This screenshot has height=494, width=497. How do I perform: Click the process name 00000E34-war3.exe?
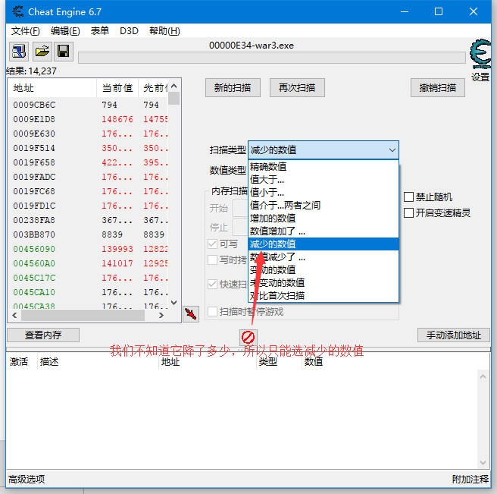click(252, 46)
